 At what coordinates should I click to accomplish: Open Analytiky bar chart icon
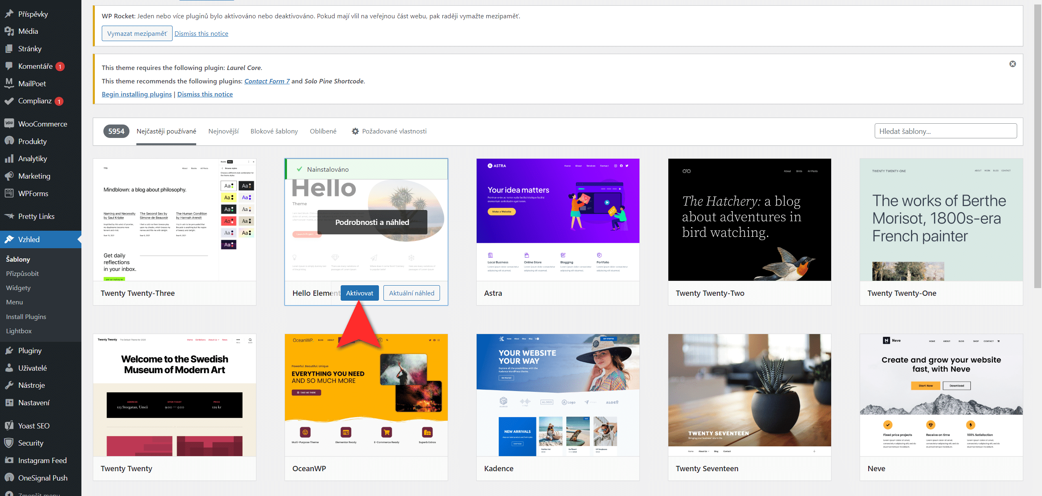9,158
